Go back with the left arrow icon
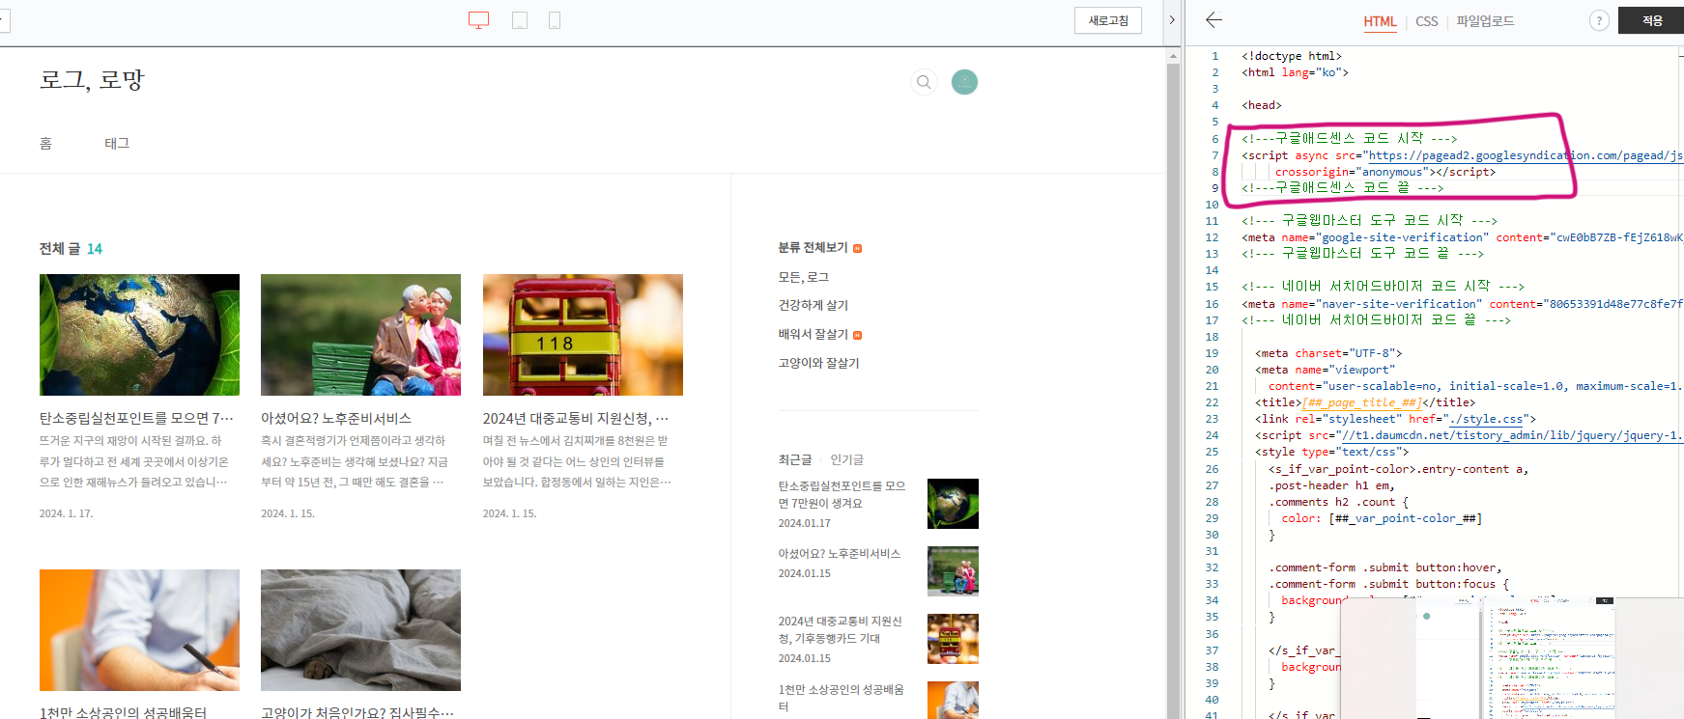Viewport: 1684px width, 719px height. [x=1214, y=19]
